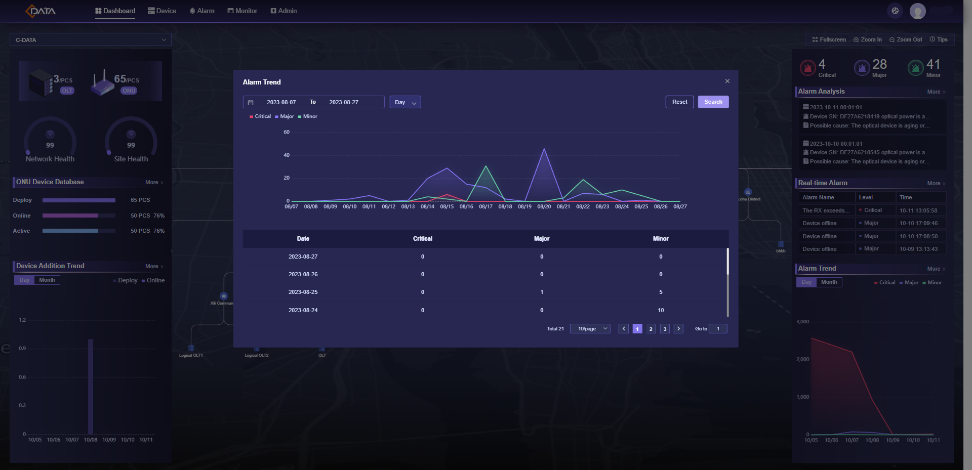
Task: Go to page 2
Action: [651, 329]
